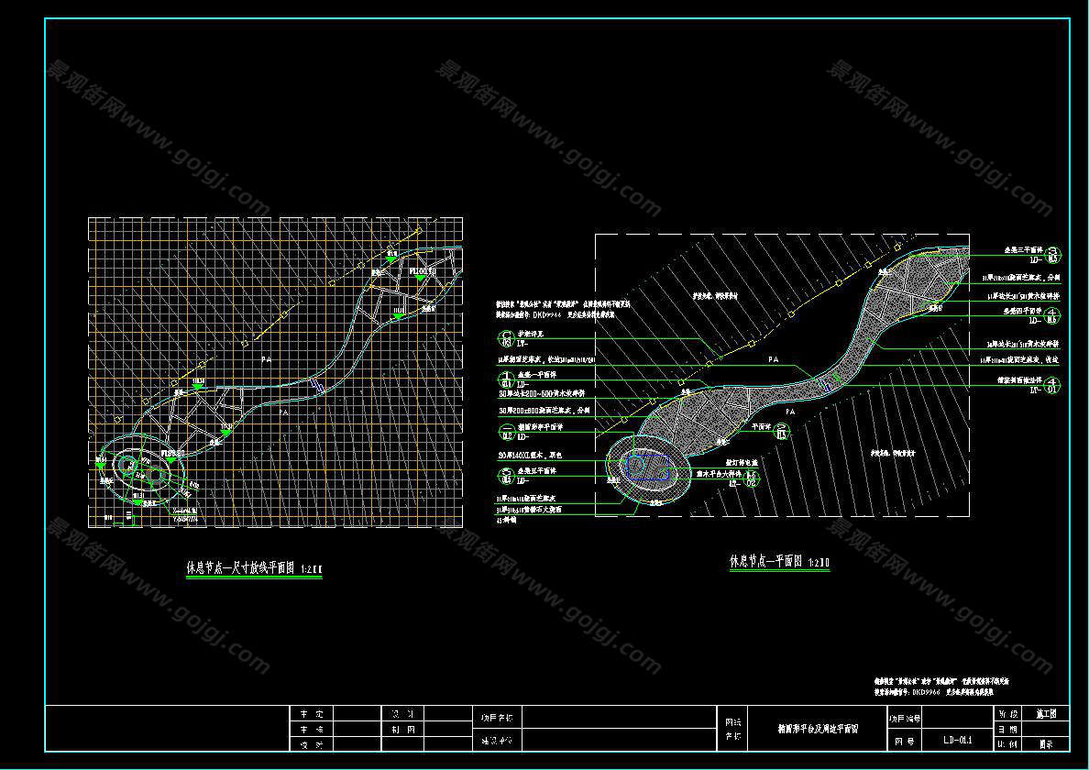Image resolution: width=1089 pixels, height=770 pixels.
Task: Click the PA label above the left plan path
Action: [x=266, y=360]
